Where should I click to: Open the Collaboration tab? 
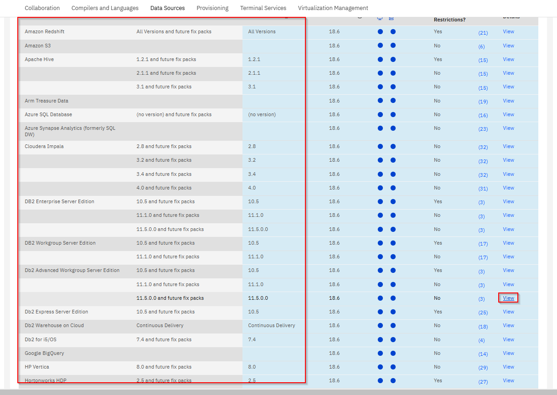[x=42, y=8]
